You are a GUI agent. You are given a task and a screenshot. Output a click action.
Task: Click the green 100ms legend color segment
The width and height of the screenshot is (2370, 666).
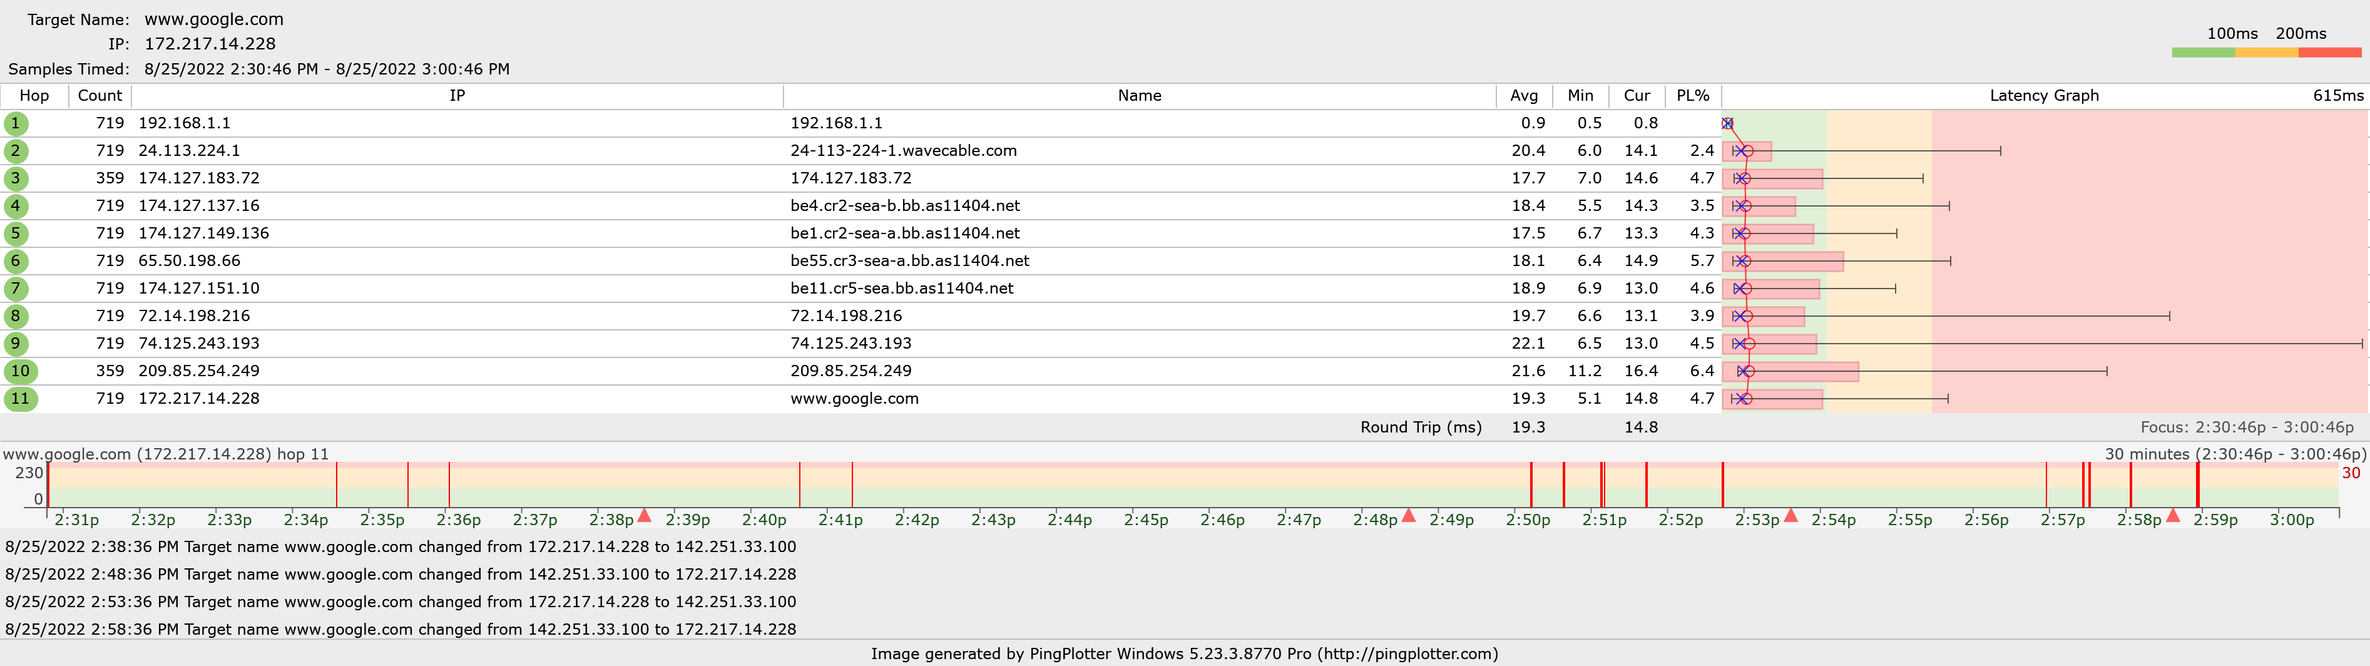point(2202,53)
